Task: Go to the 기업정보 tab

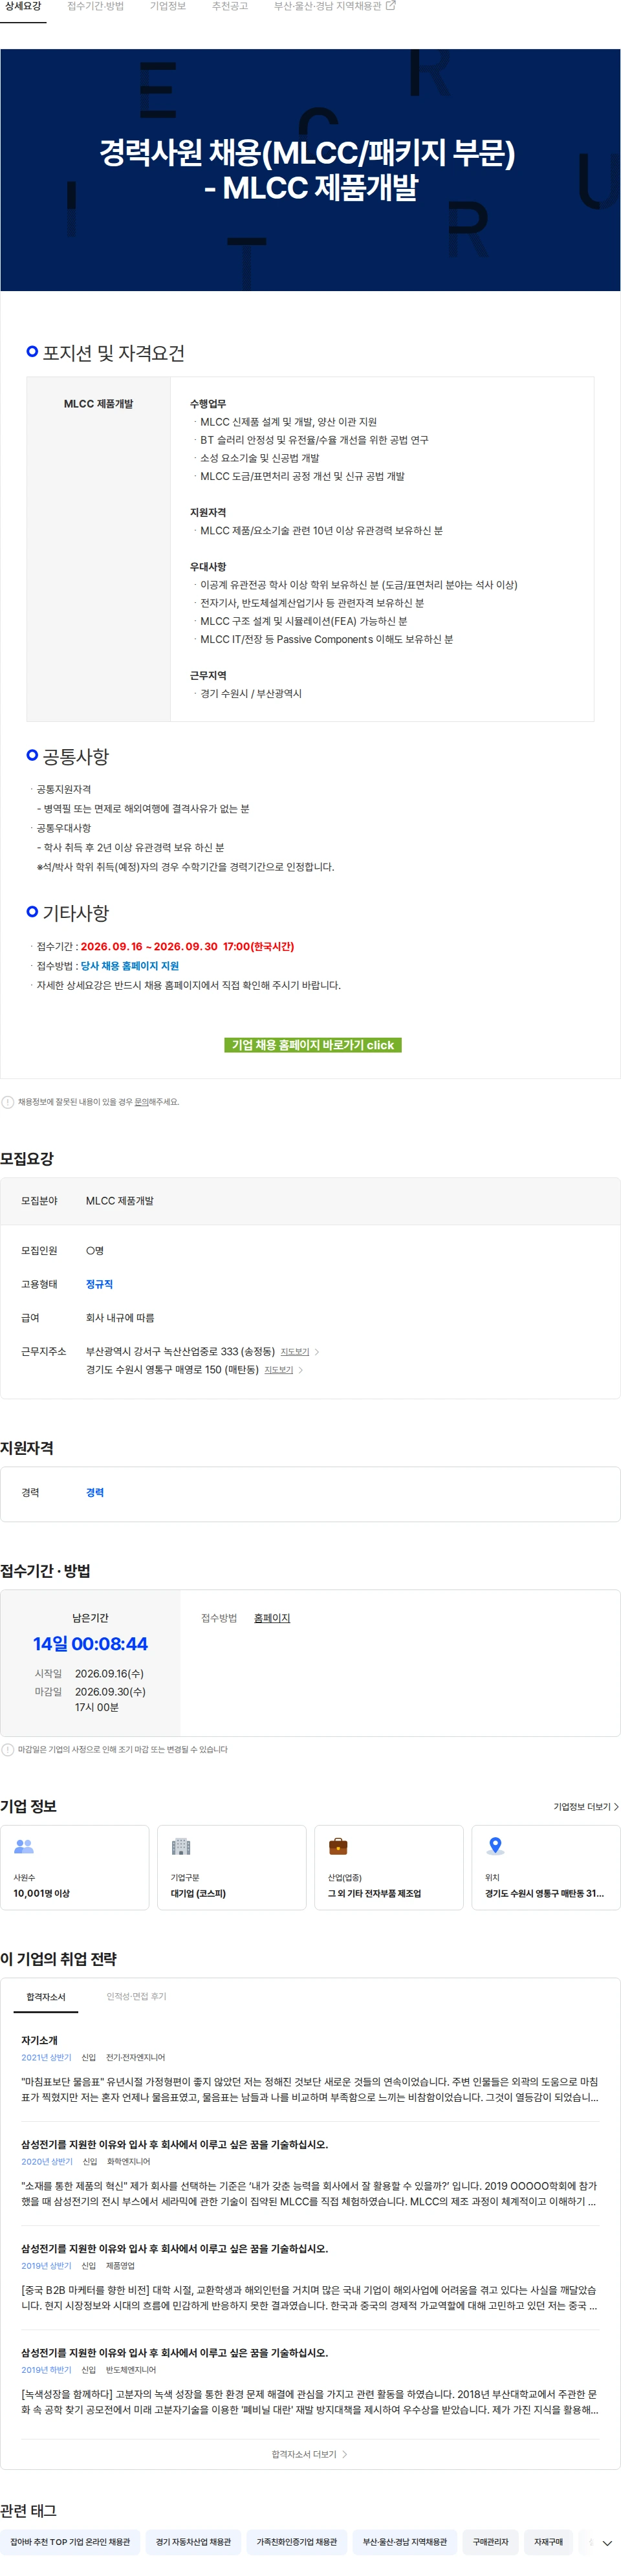Action: click(x=168, y=7)
